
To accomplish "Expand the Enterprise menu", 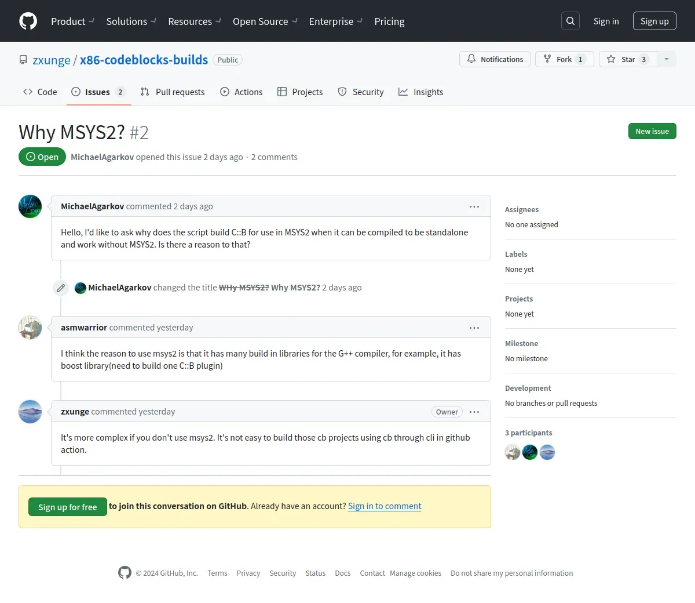I will coord(336,21).
